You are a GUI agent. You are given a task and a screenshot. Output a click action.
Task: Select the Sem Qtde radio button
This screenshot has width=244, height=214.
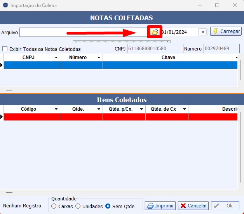[108, 206]
